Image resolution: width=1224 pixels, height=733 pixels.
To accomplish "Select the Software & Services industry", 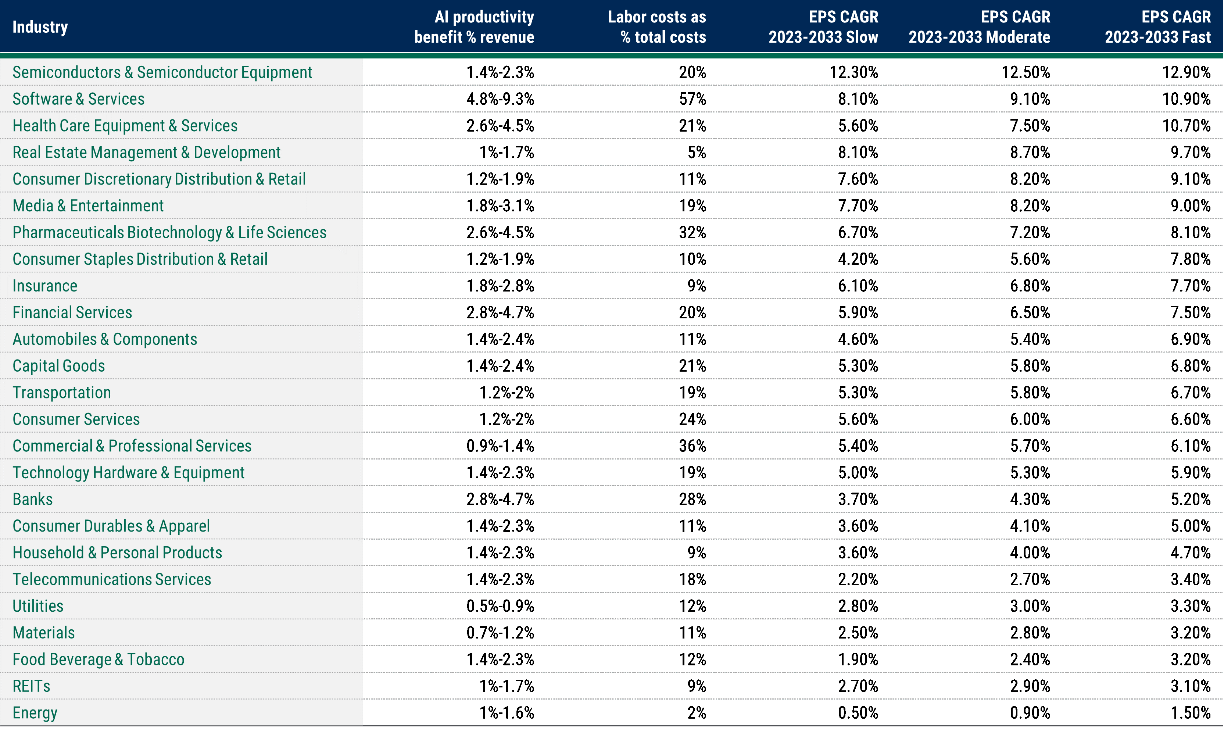I will click(79, 99).
